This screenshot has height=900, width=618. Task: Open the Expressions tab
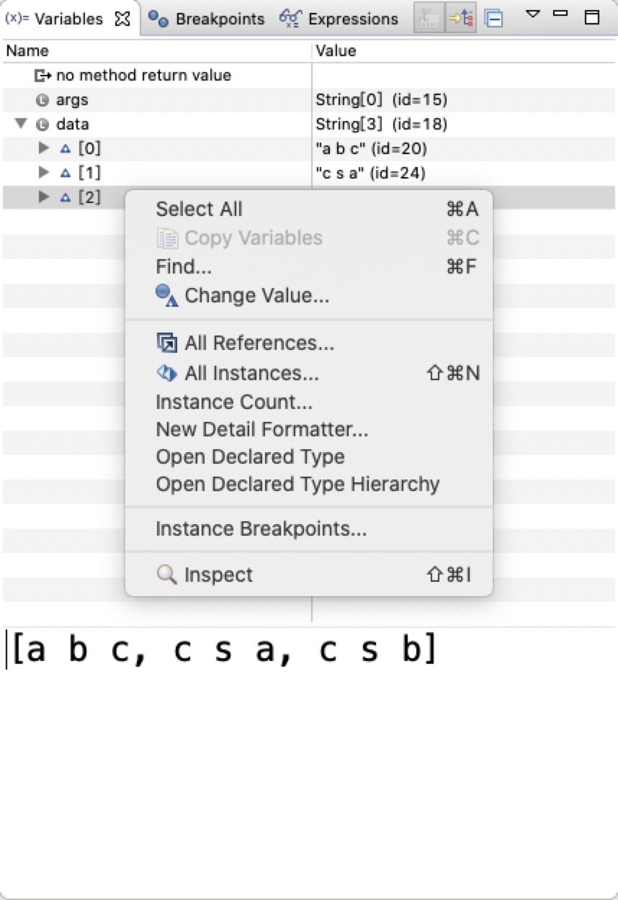[x=339, y=19]
